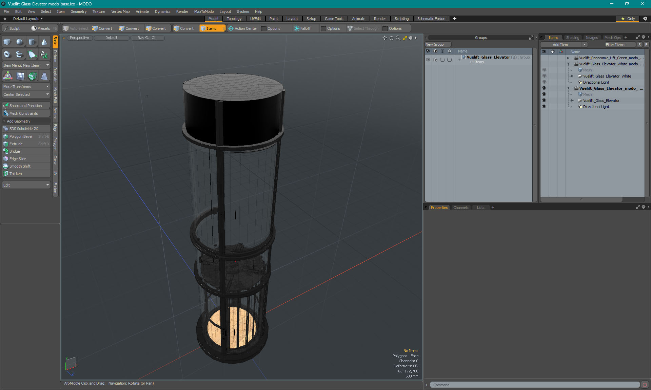Click the Extrude tool
Image resolution: width=651 pixels, height=390 pixels.
click(26, 144)
